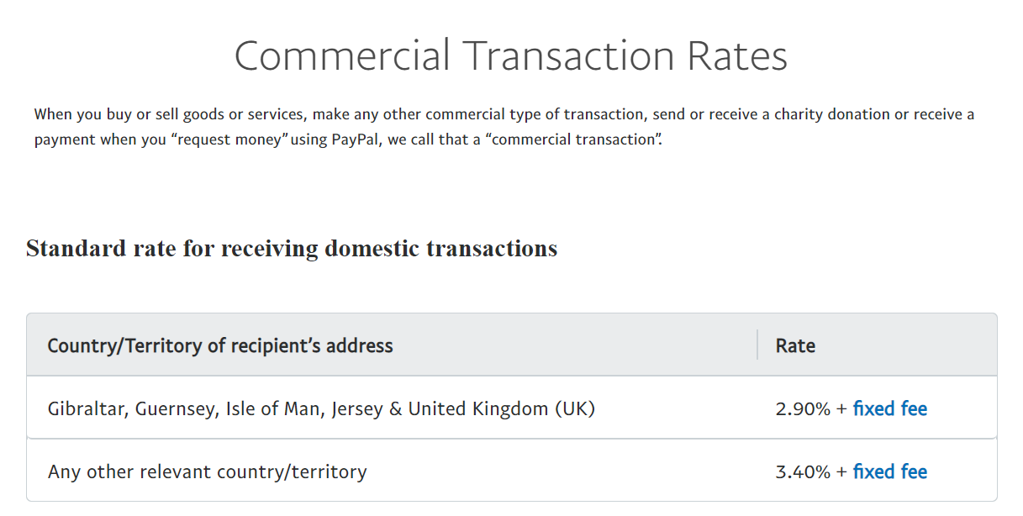Click United Kingdom (UK) in the table
Screen dimensions: 1023x516
[x=501, y=409]
